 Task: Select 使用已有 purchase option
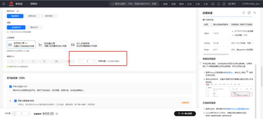pyautogui.click(x=32, y=16)
